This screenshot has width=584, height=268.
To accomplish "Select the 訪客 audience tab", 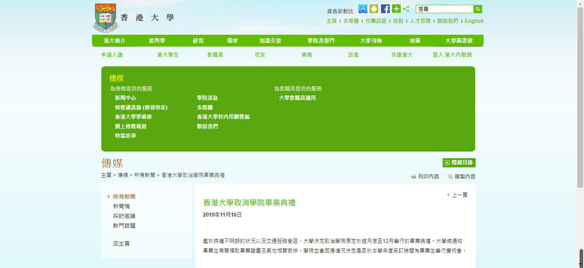I will pos(354,55).
